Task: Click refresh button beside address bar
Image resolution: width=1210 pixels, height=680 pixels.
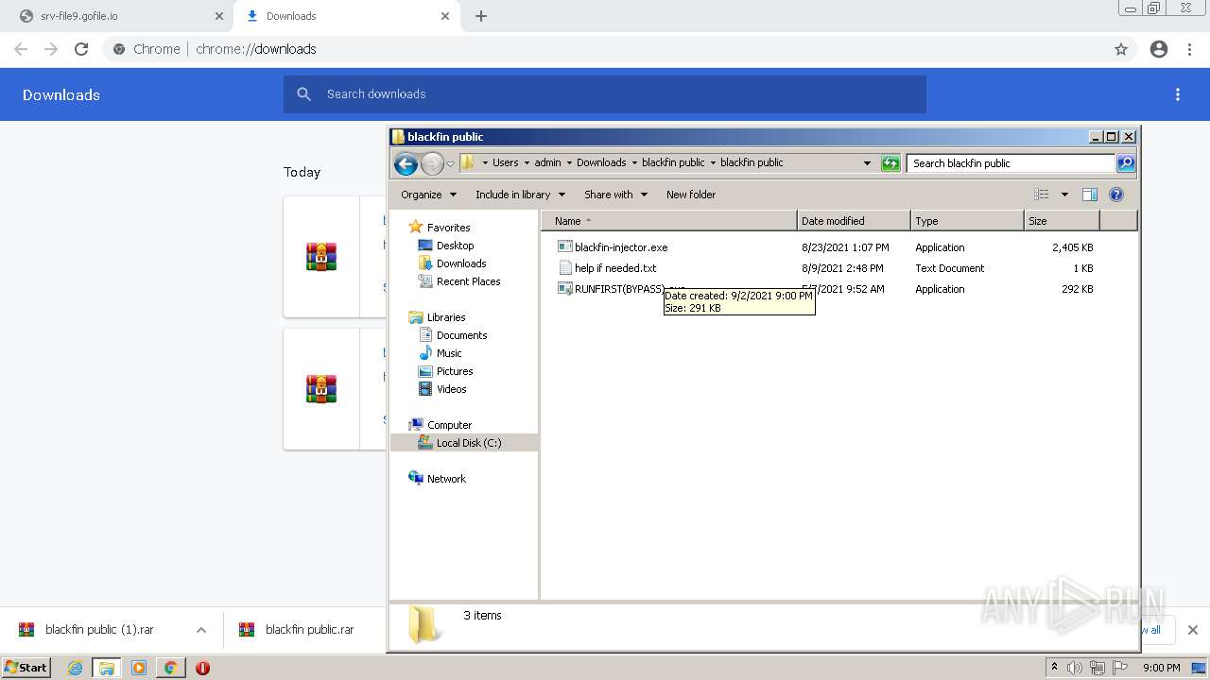Action: point(890,163)
